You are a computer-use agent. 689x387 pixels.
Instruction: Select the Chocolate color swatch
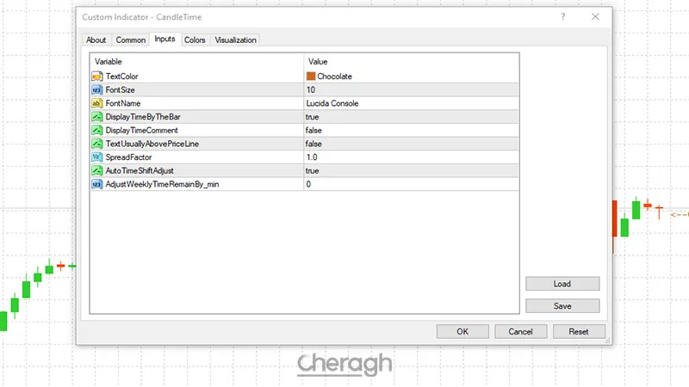click(x=311, y=76)
